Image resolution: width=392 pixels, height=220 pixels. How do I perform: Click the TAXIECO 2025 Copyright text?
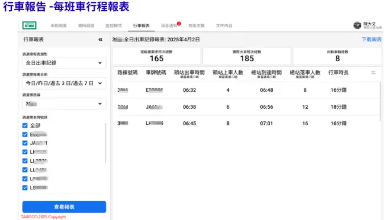click(x=44, y=217)
